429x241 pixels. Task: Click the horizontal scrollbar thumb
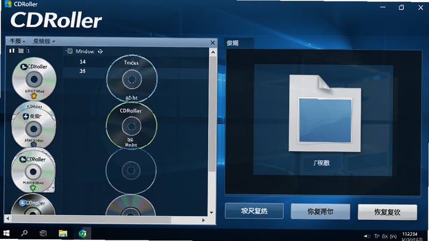[x=91, y=219]
